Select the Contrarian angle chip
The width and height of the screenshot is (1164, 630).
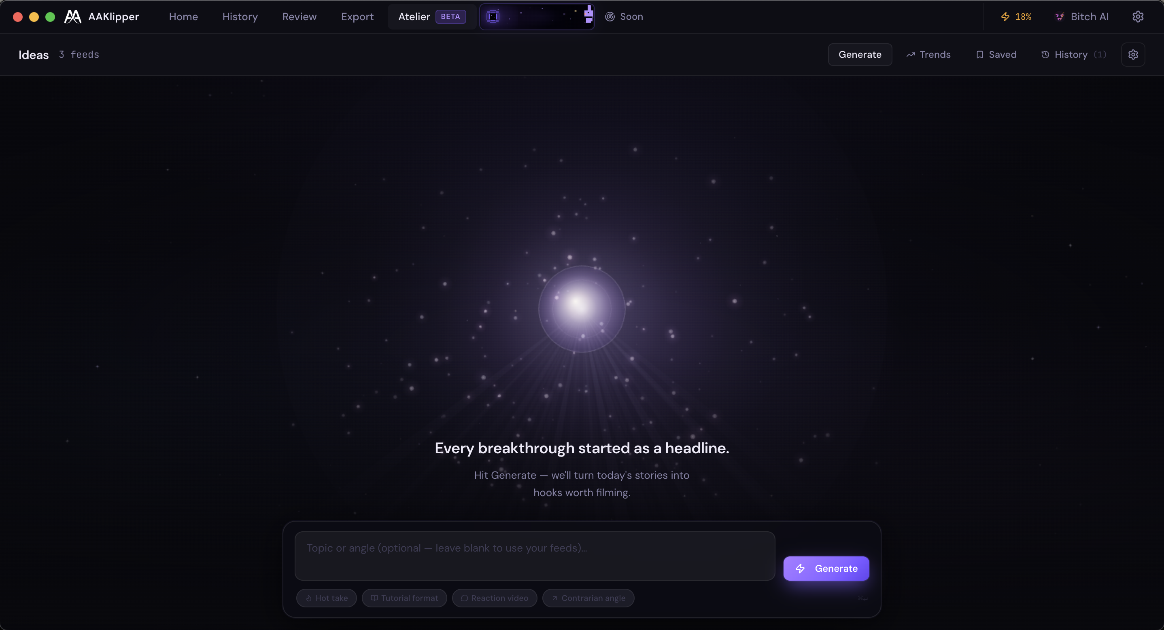588,598
